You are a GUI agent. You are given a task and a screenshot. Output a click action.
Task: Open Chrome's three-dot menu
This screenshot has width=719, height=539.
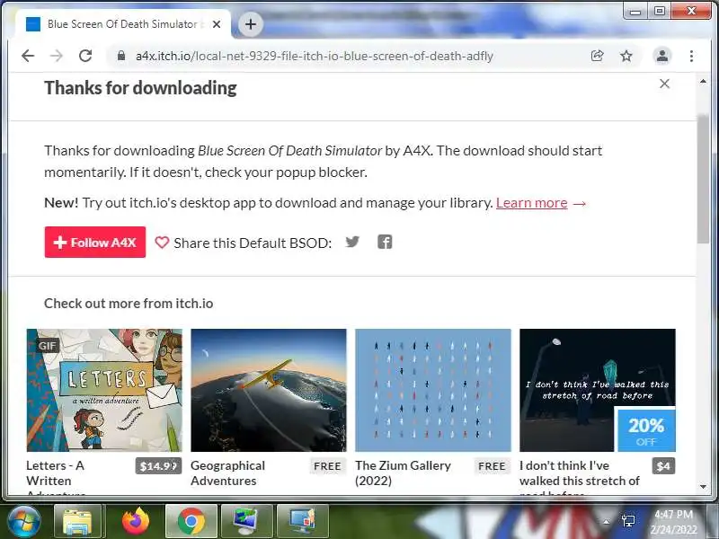691,56
